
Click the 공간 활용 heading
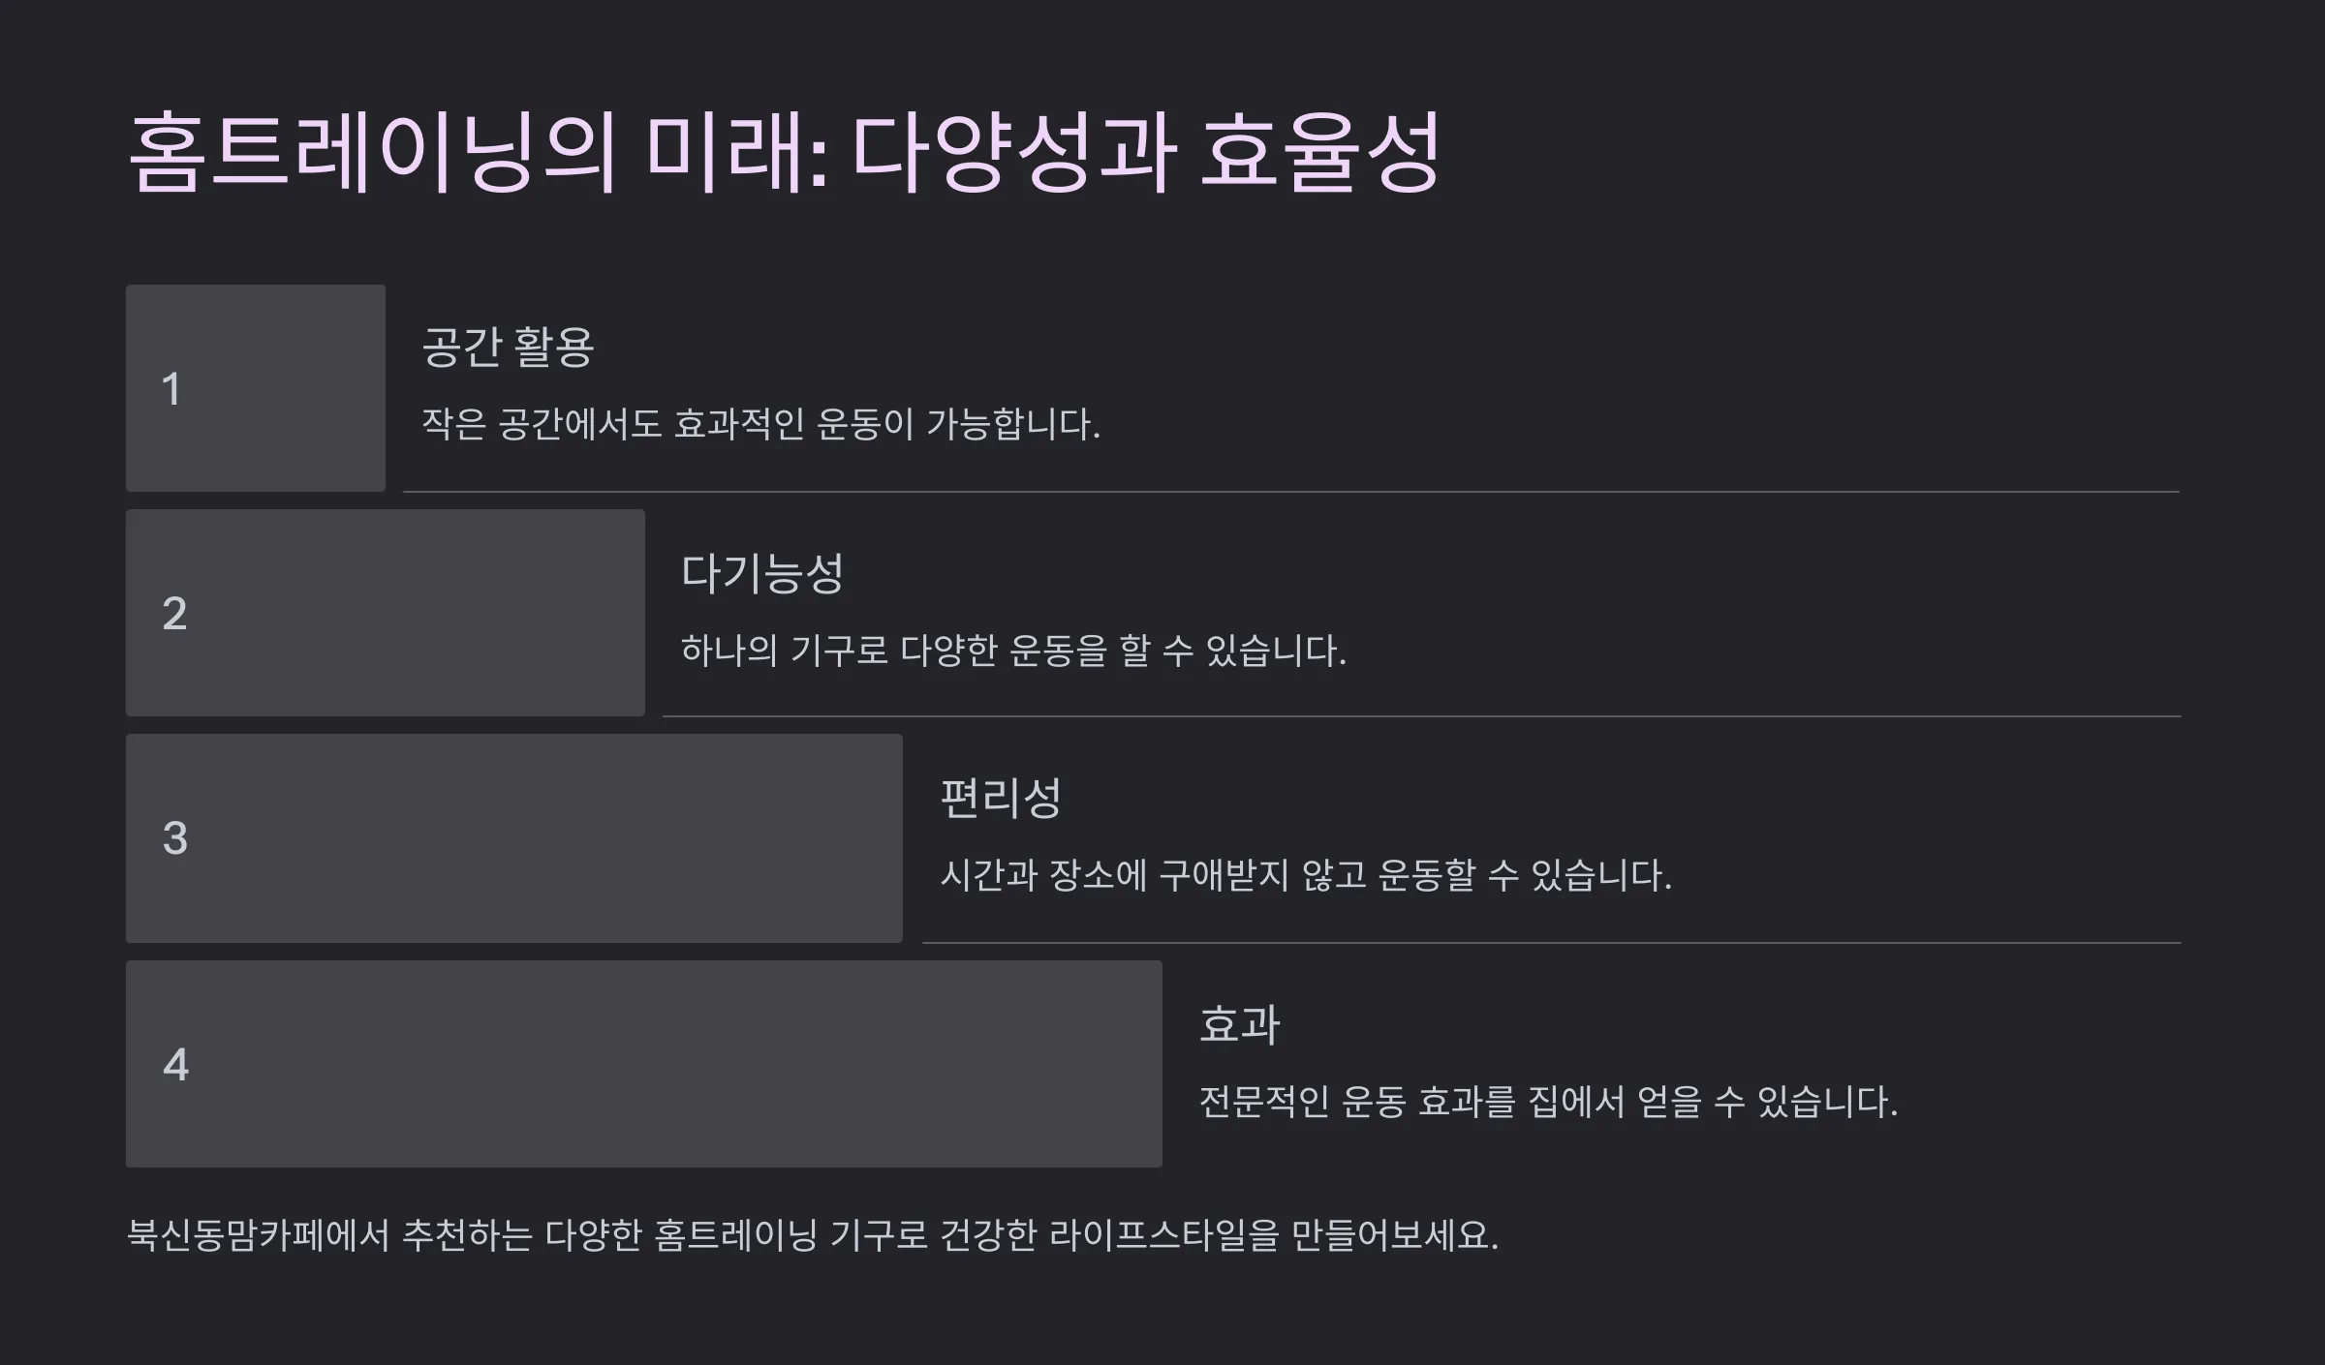click(x=508, y=347)
